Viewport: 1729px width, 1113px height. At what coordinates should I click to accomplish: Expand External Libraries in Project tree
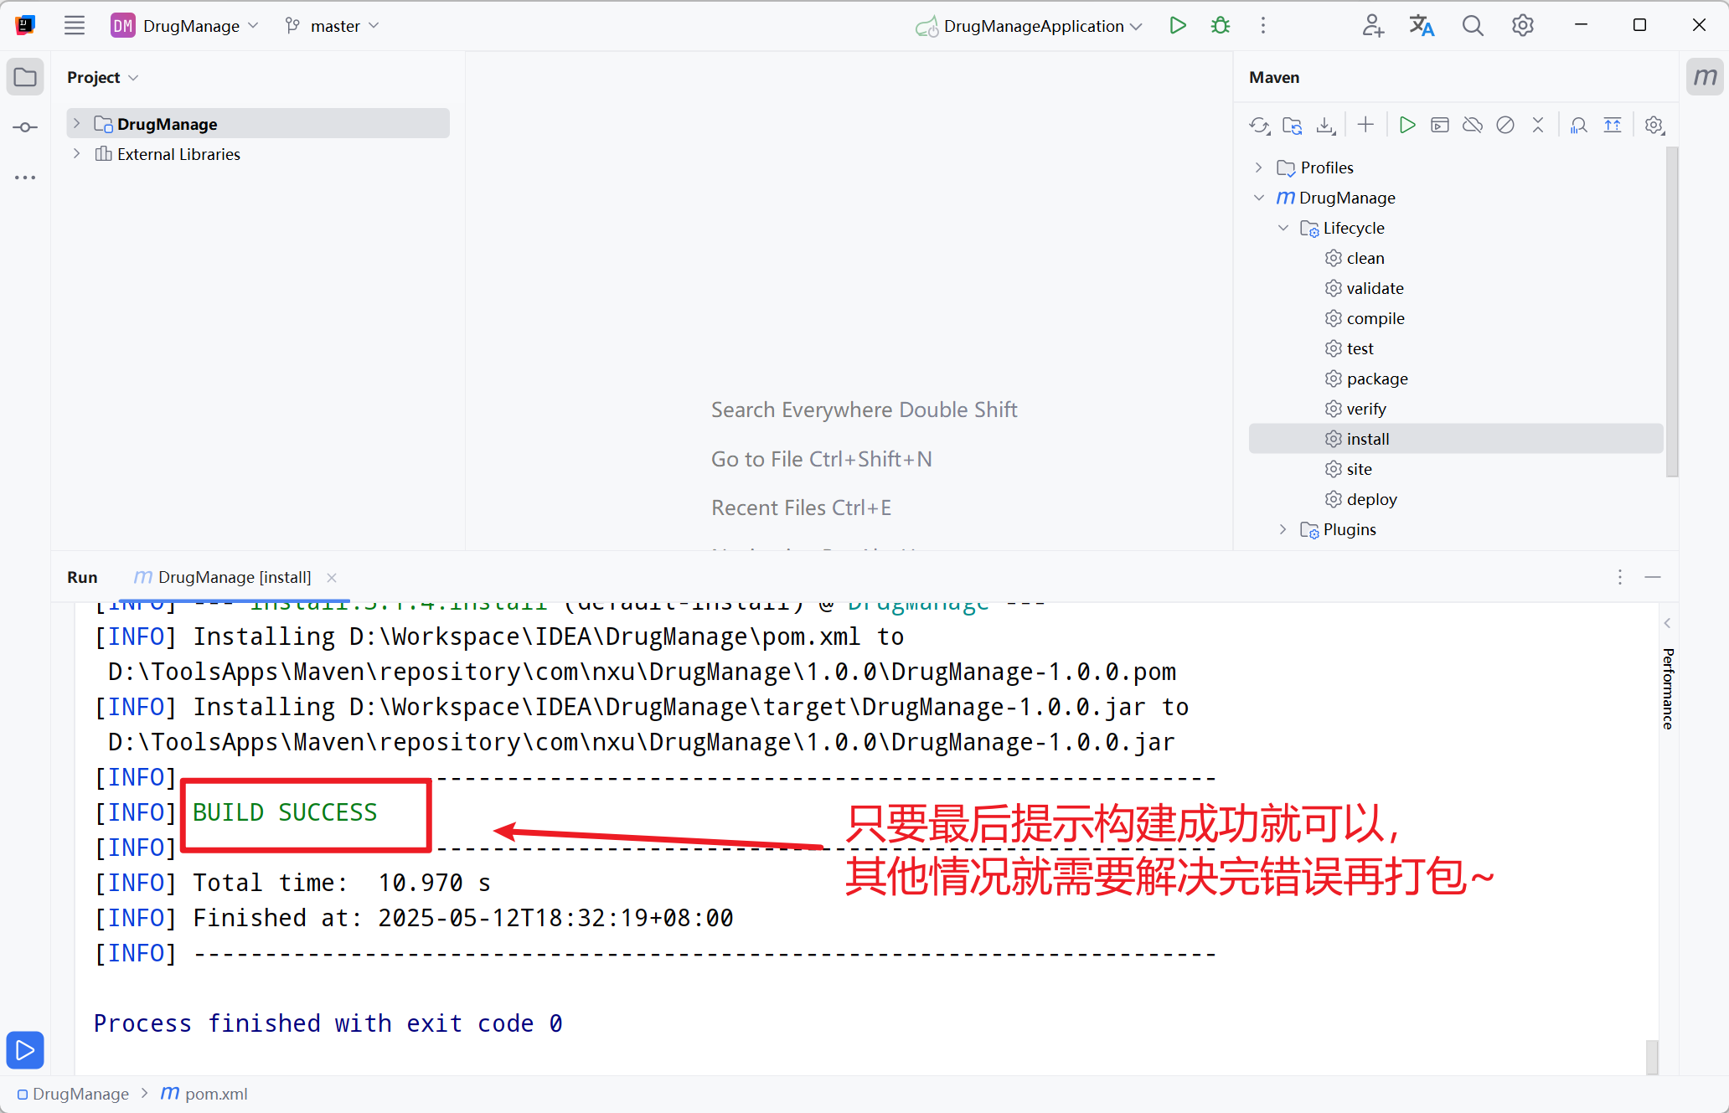click(76, 154)
